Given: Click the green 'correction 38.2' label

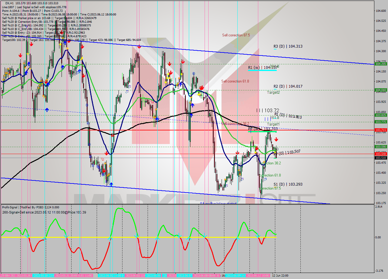Looking at the screenshot, I should 270,163.
